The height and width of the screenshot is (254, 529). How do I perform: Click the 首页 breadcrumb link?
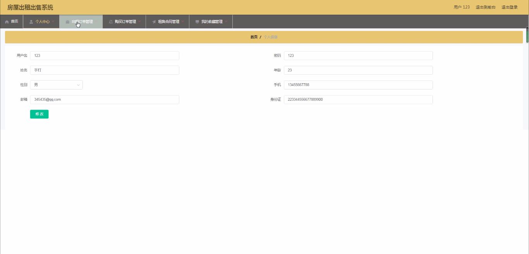(254, 37)
